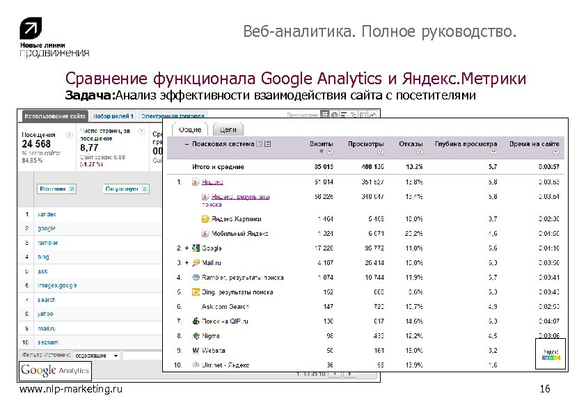Click yandex source link in Analytics

point(47,214)
